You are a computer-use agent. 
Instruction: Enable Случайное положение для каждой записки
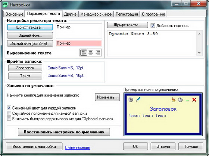pyautogui.click(x=9, y=113)
